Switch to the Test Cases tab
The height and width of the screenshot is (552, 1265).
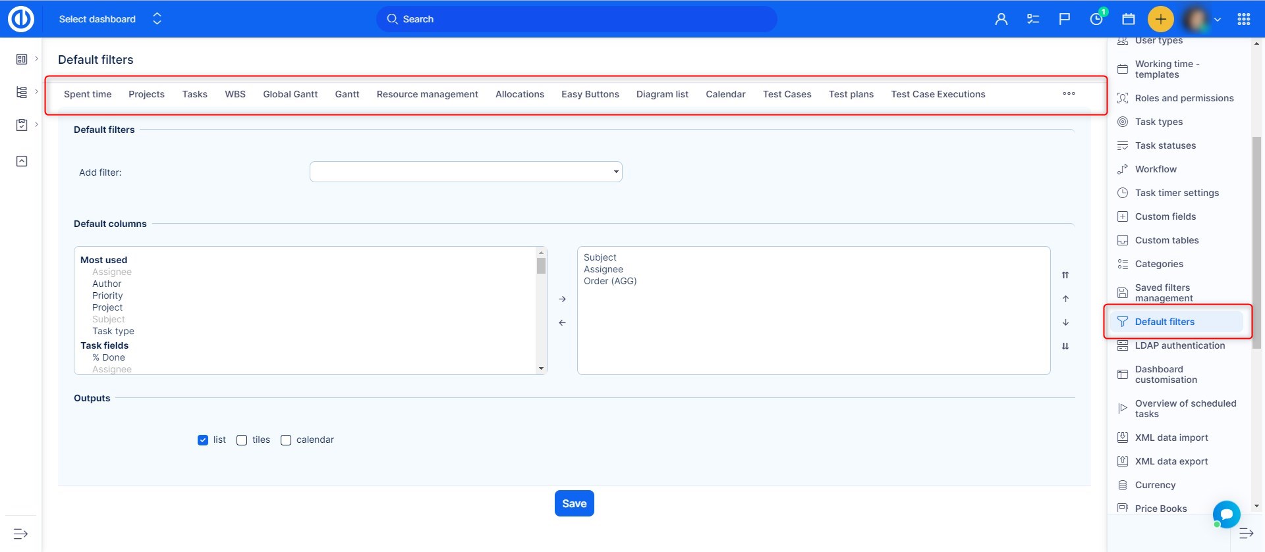tap(787, 94)
